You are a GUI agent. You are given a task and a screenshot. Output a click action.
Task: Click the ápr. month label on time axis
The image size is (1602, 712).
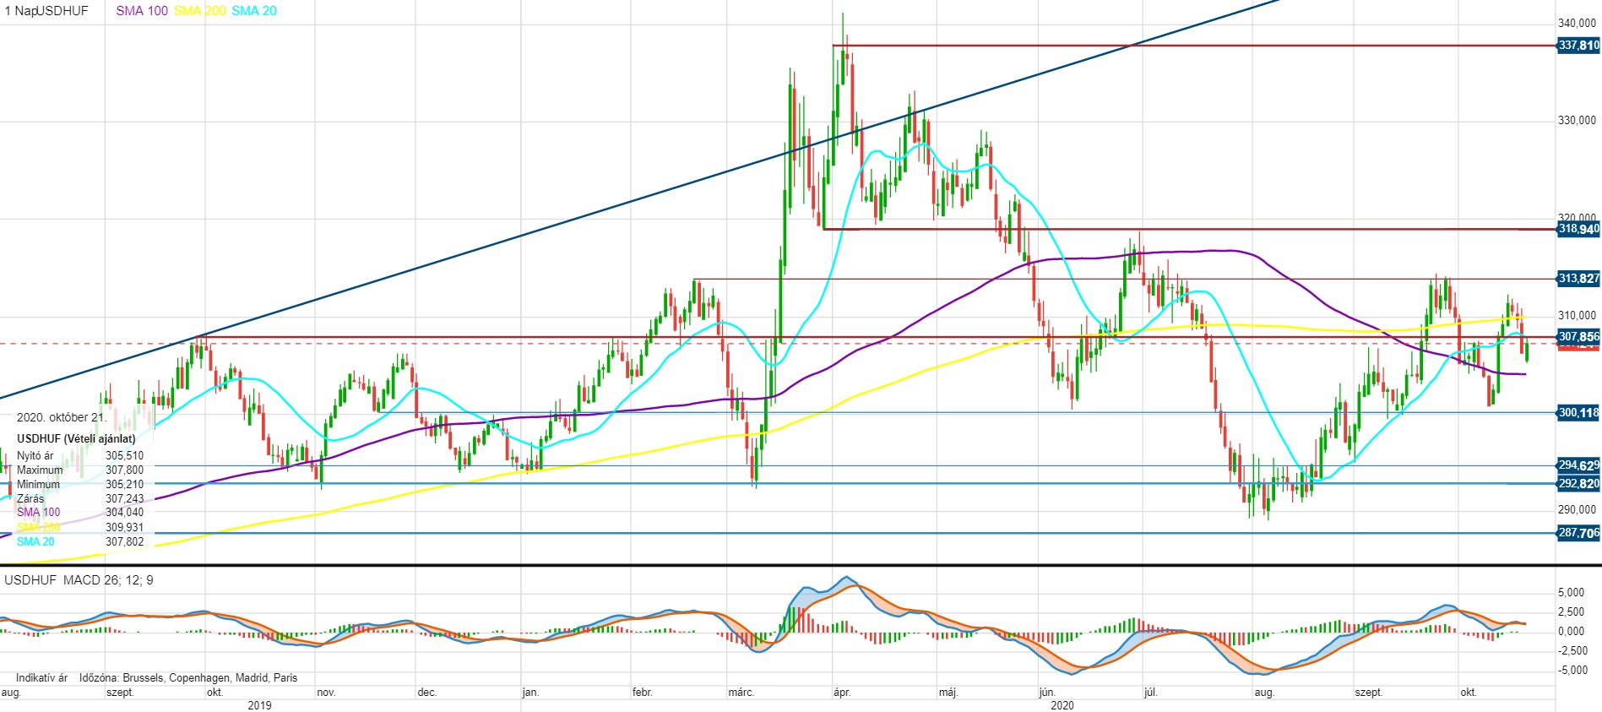pos(842,693)
